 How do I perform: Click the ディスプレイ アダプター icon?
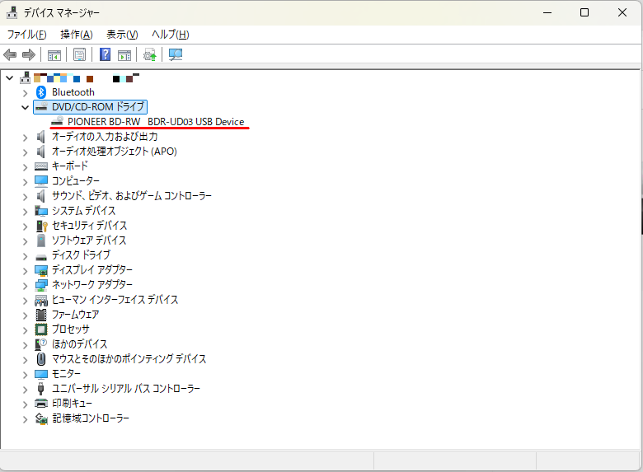tap(41, 270)
